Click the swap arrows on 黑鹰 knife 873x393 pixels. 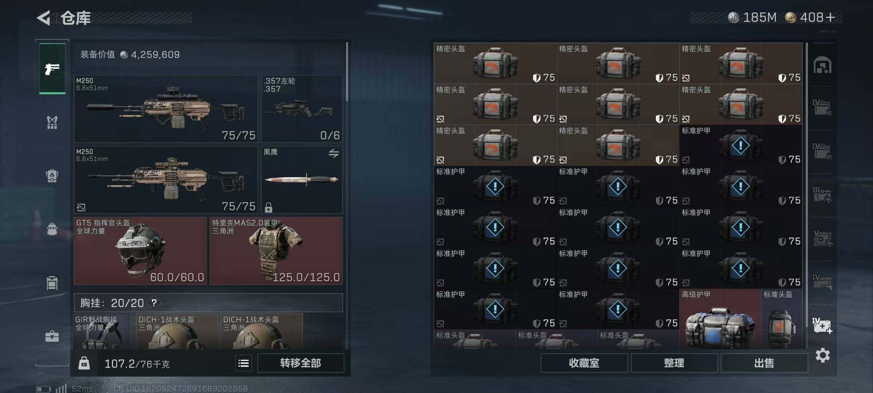pos(334,153)
